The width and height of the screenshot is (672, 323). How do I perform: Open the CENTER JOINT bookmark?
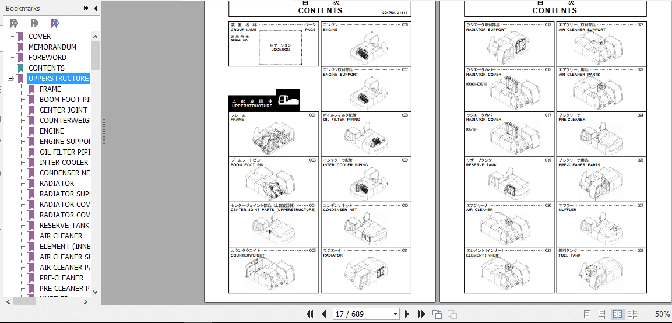point(65,110)
